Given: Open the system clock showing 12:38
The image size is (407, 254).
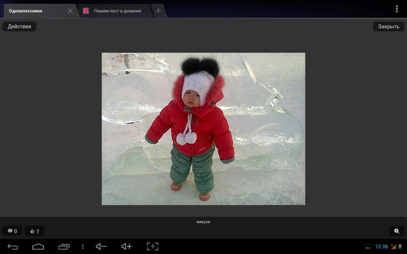Looking at the screenshot, I should click(x=381, y=247).
